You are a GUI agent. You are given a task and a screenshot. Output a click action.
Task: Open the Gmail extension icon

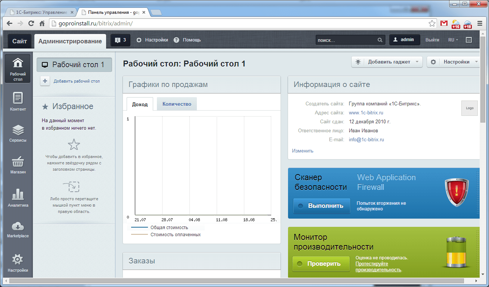pos(444,24)
